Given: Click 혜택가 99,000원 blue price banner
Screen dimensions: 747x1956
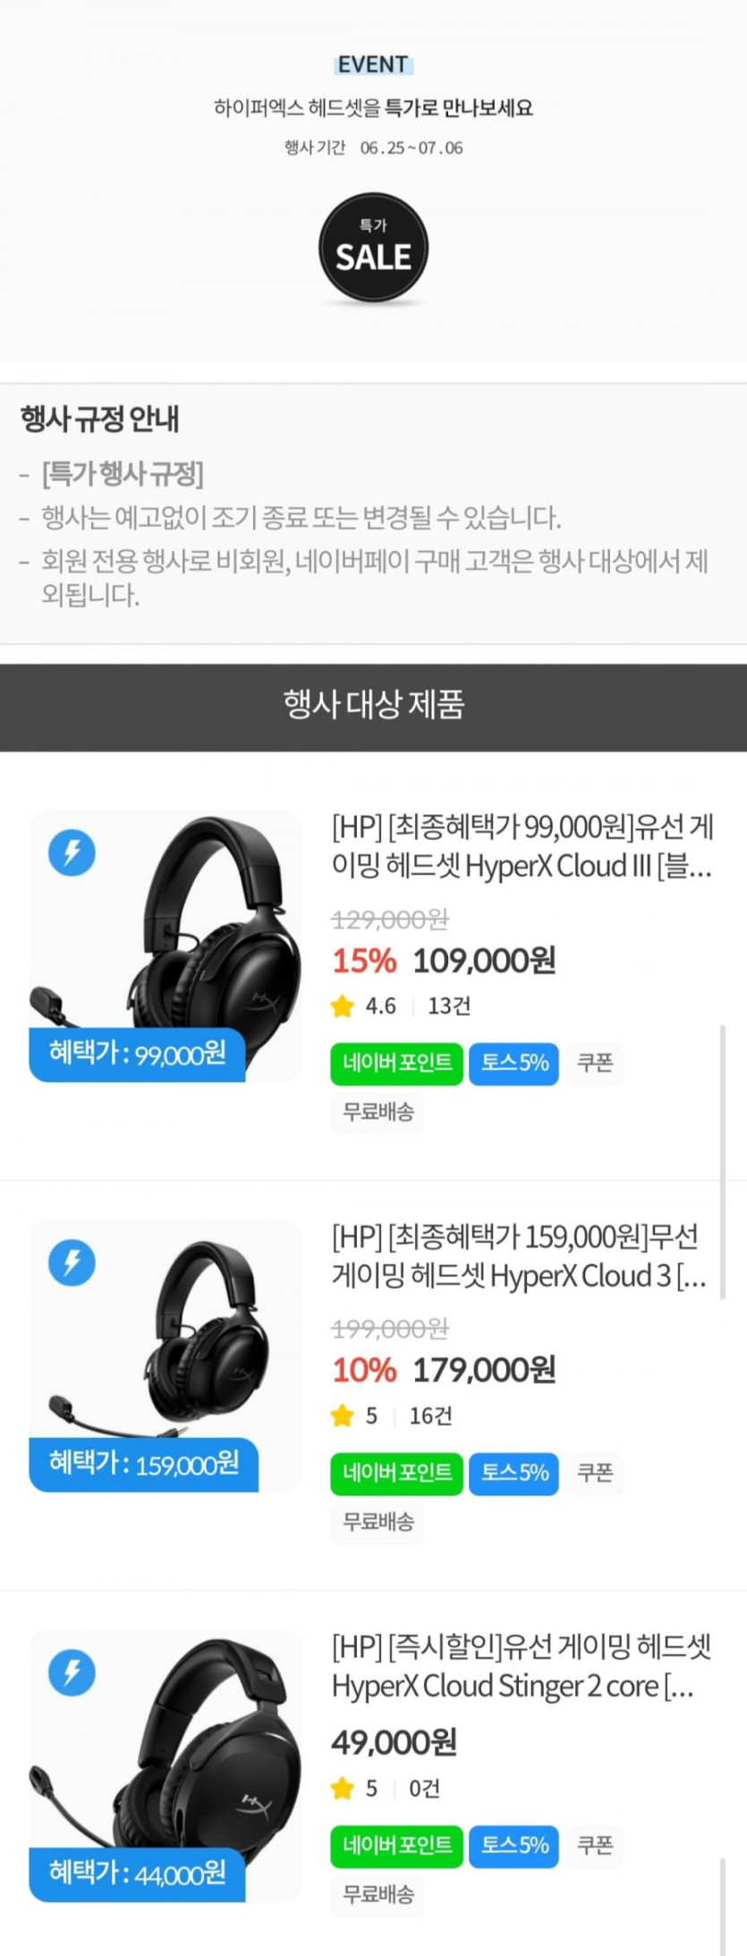Looking at the screenshot, I should click(137, 1054).
